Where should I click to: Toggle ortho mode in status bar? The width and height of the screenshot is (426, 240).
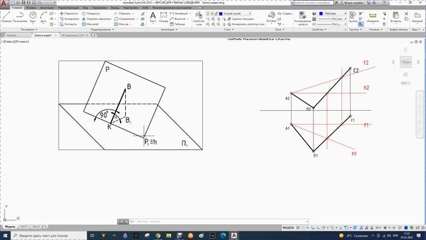pos(319,227)
